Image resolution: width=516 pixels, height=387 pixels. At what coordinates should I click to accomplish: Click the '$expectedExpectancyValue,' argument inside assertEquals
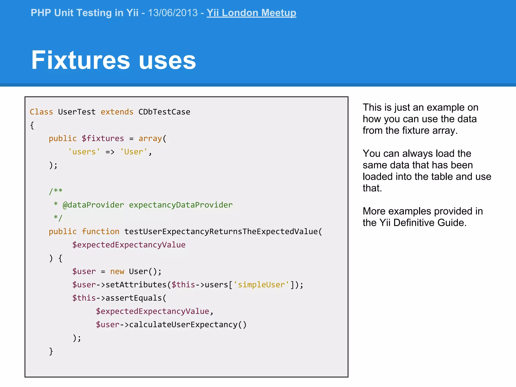[x=154, y=311]
